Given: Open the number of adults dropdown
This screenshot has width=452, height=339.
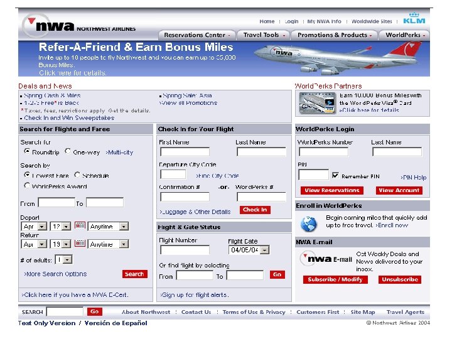Looking at the screenshot, I should (63, 260).
